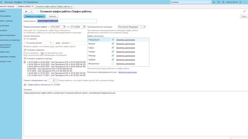This screenshot has height=139, width=248.
Task: Check the Воскресенье checkbox
Action: point(113,64)
